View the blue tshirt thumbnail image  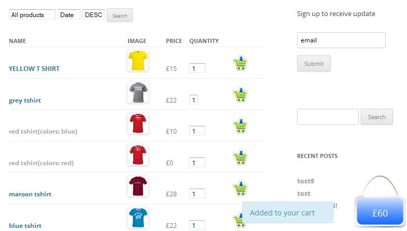138,217
